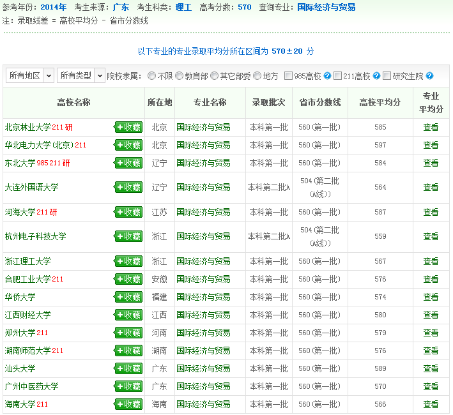Click 收藏 button for 东北大学
Viewport: 453px width, 415px height.
tap(128, 163)
